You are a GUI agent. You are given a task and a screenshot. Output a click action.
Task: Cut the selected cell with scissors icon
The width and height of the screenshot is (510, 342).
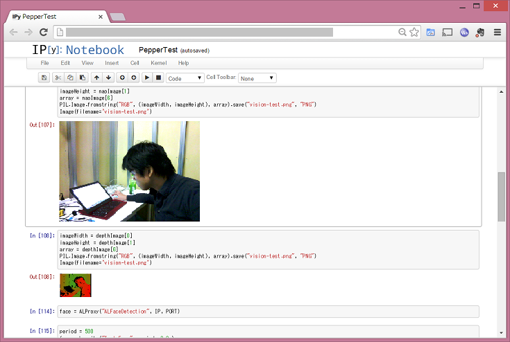(58, 78)
